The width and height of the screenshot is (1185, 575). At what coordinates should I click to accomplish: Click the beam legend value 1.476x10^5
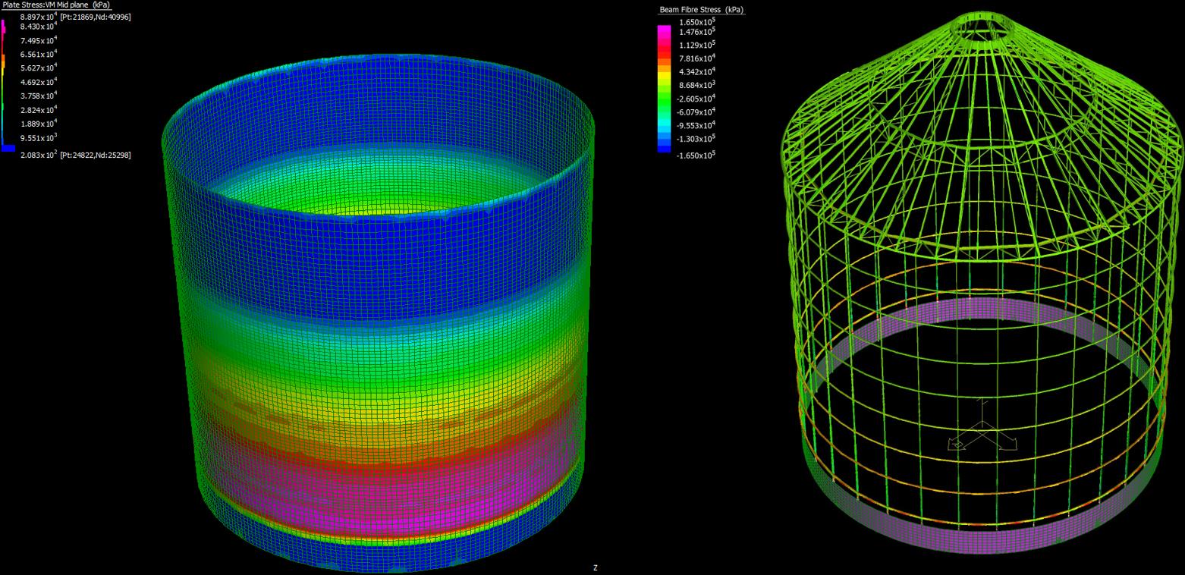pos(697,31)
